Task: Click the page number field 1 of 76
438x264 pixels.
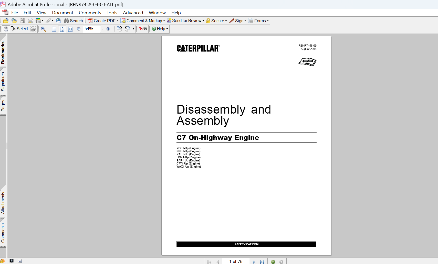Action: (x=236, y=261)
